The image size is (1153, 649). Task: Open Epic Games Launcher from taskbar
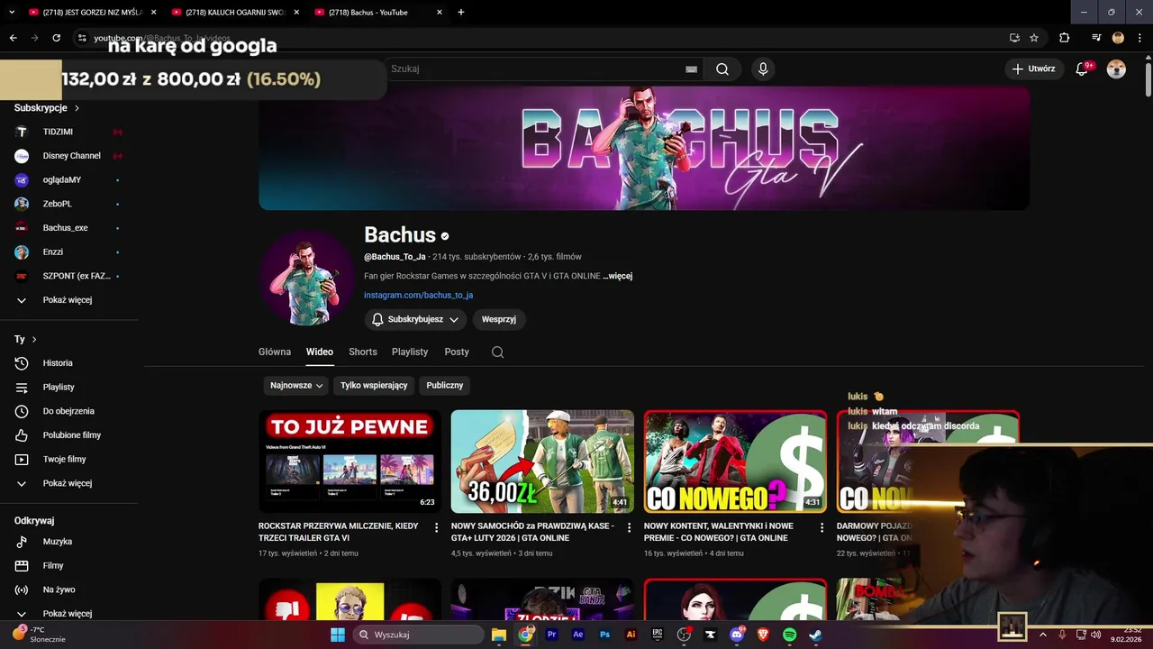coord(658,635)
